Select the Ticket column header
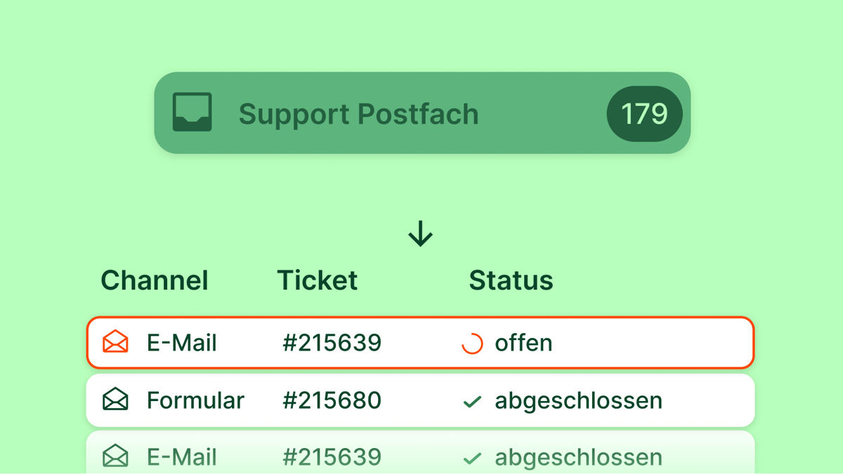The image size is (843, 474). pyautogui.click(x=318, y=280)
